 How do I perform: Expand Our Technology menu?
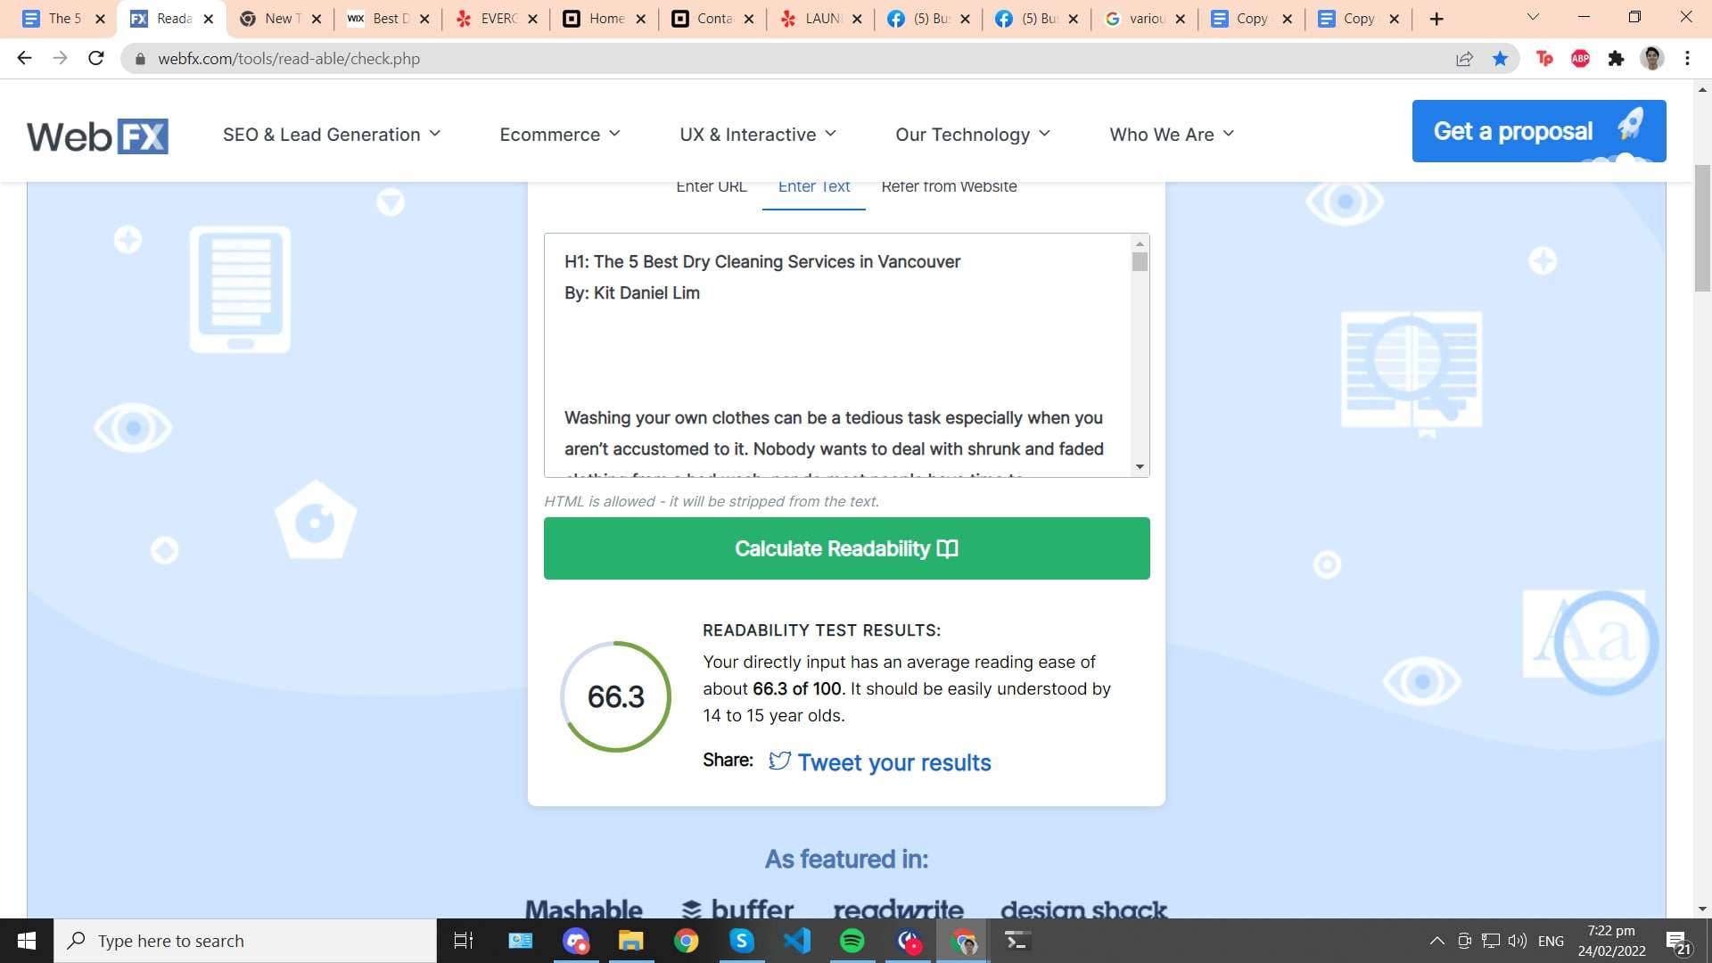pos(973,135)
